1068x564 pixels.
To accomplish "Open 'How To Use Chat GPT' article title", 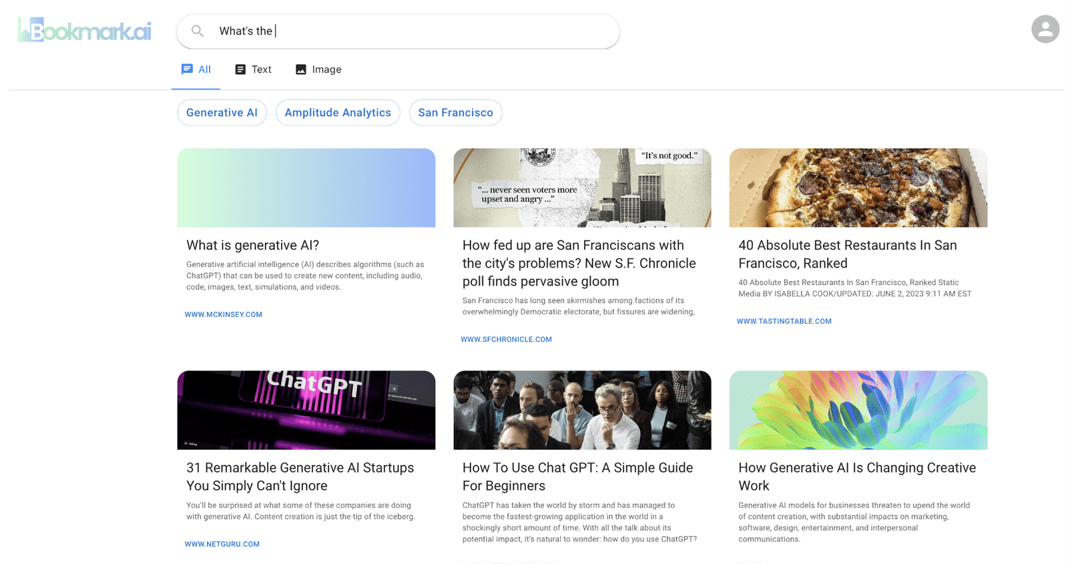I will pos(577,477).
